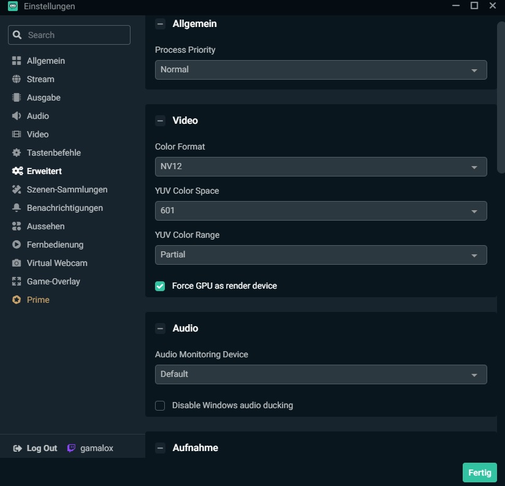Open the Process Priority dropdown
Screen dimensions: 505x486
321,70
